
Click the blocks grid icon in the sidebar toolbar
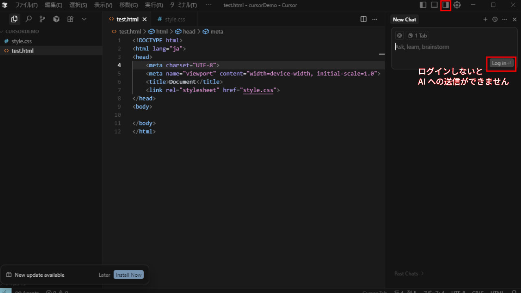70,19
